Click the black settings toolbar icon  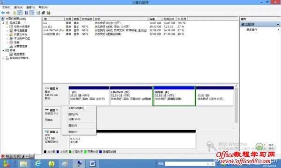coord(43,13)
